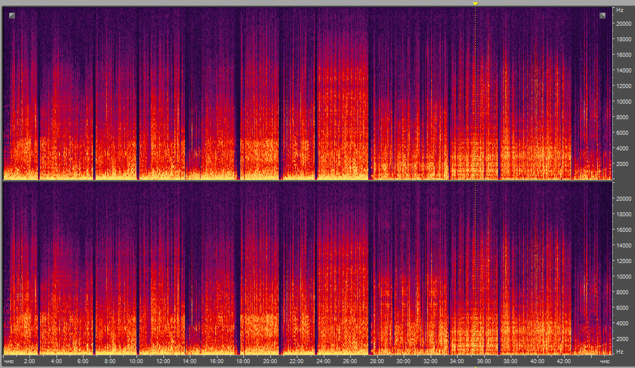
Task: Click the 28:00 tick on the timeline
Action: coord(377,362)
